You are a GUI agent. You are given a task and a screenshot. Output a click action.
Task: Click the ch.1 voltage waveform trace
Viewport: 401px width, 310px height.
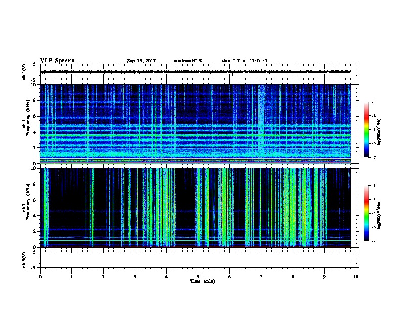click(x=195, y=72)
